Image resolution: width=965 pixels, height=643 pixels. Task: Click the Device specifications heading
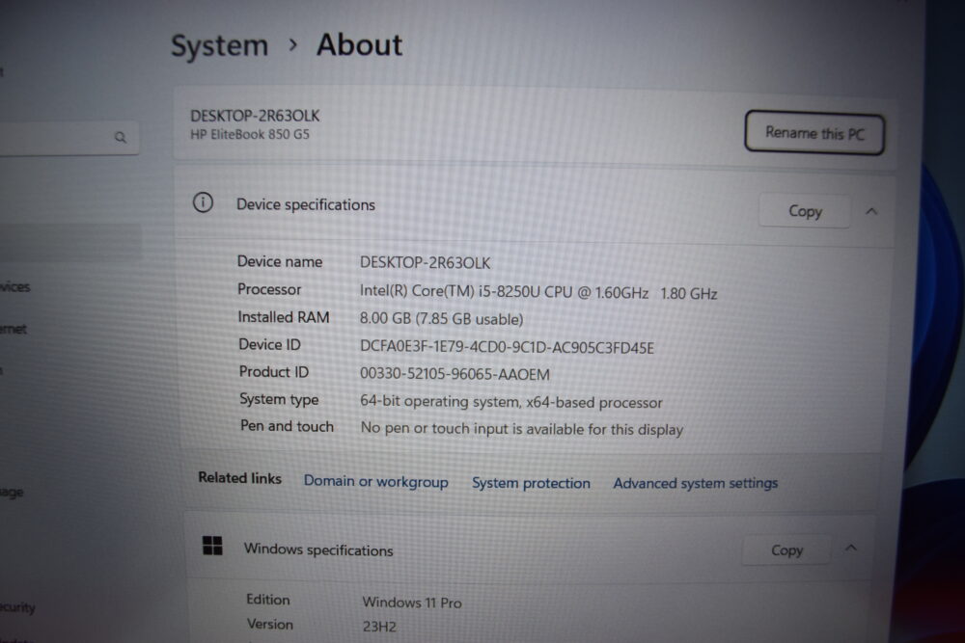point(306,204)
